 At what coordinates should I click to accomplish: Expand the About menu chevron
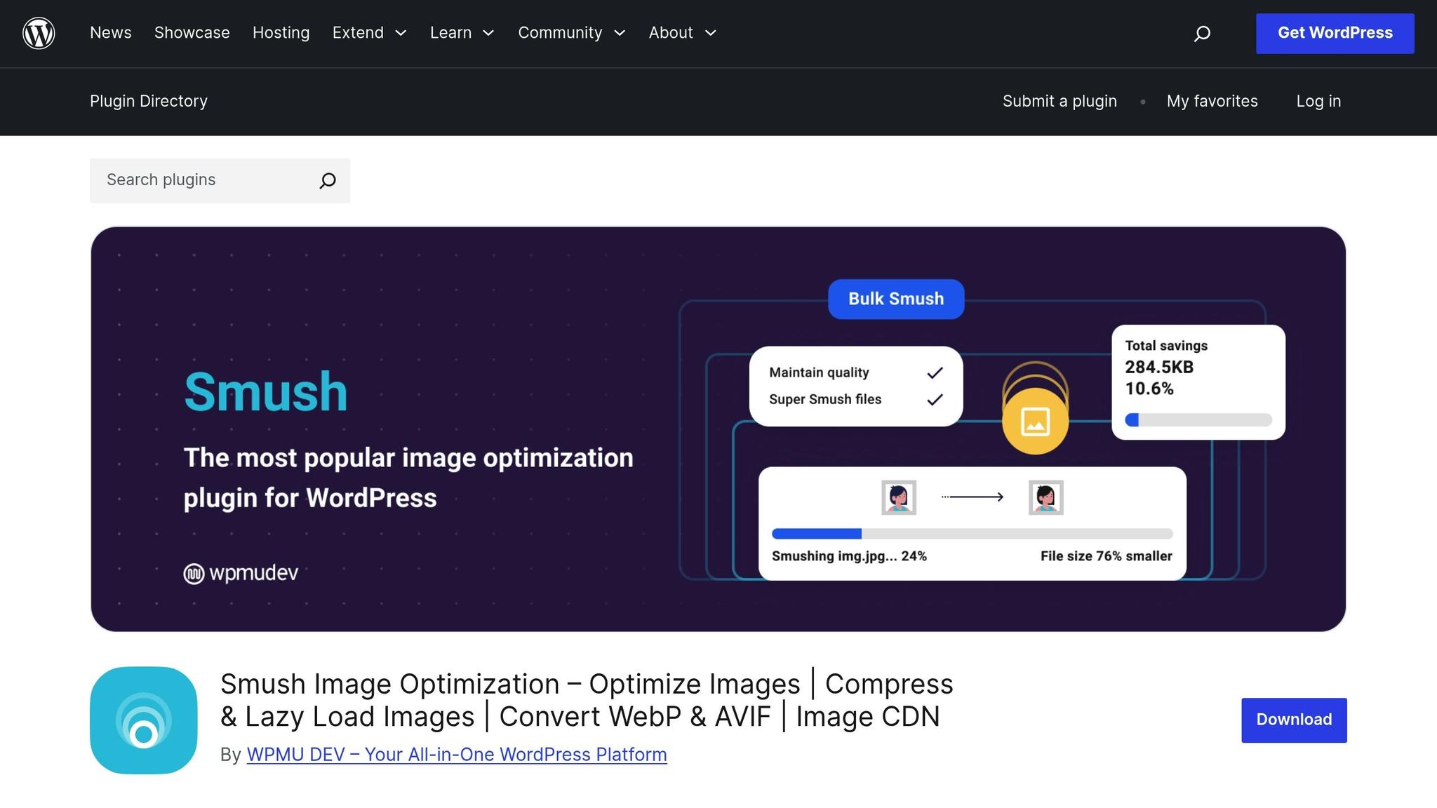[710, 33]
